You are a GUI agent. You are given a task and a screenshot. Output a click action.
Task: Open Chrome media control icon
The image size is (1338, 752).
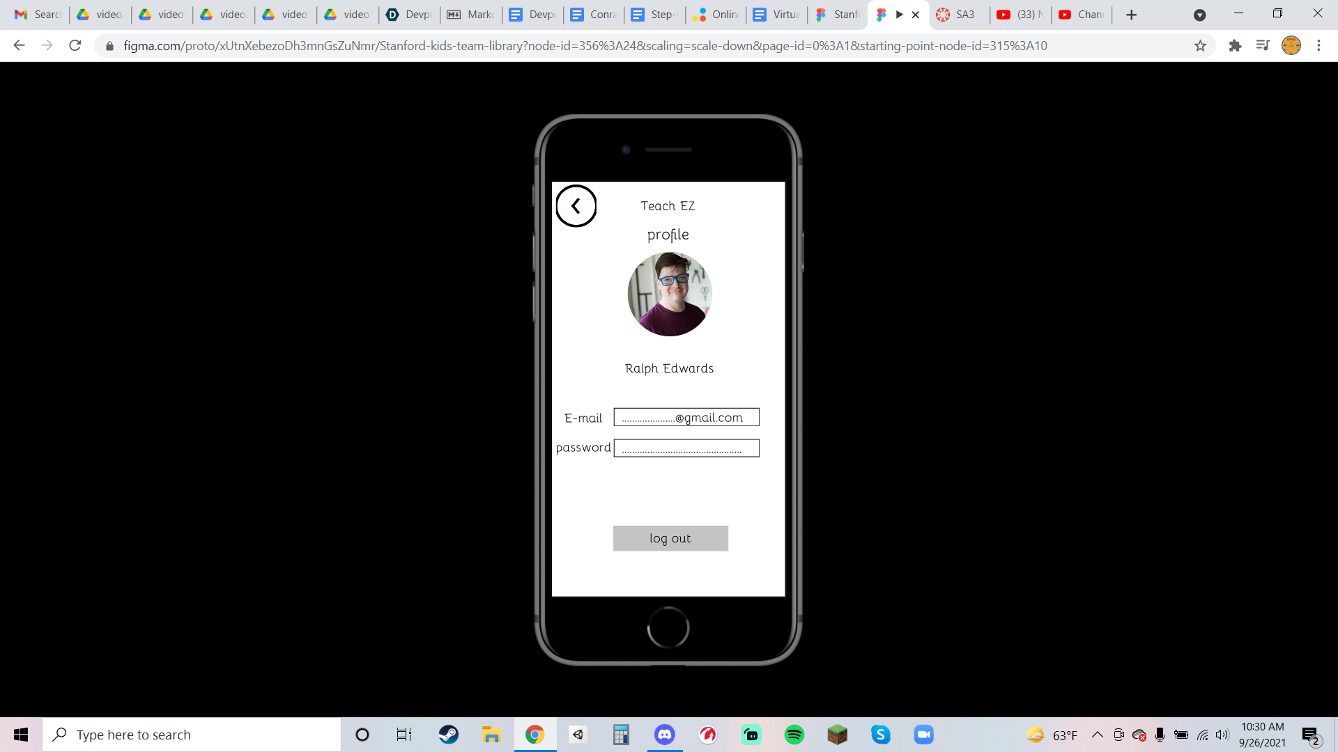(x=1263, y=46)
